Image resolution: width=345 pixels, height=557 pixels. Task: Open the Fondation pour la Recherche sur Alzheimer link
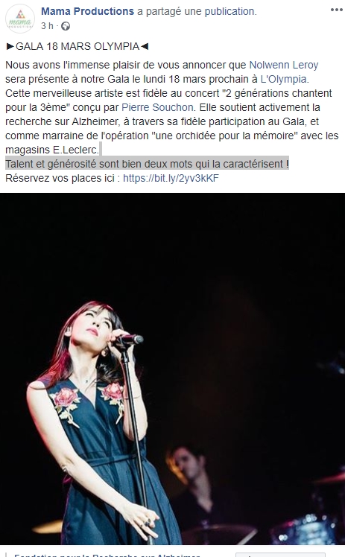click(x=107, y=555)
